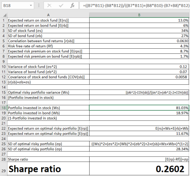Select the 28.34% SD value

(139, 149)
